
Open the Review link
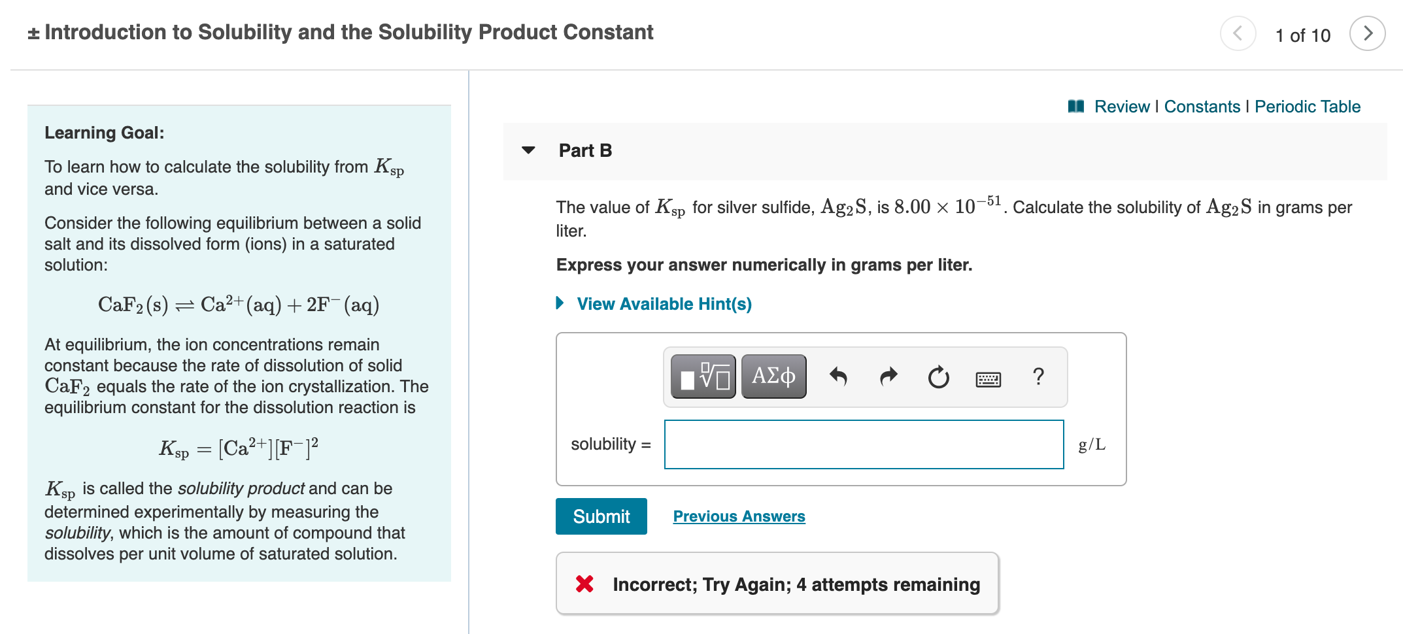pos(1122,106)
